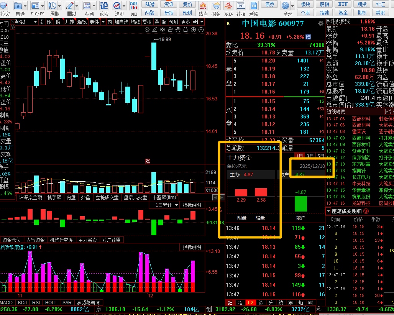Open the DDE analysis icon
The image size is (394, 315).
(x=134, y=5)
